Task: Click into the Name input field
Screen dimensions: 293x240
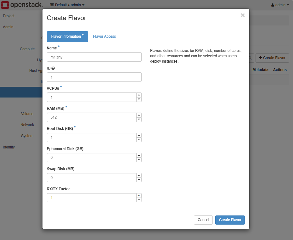Action: [x=94, y=57]
